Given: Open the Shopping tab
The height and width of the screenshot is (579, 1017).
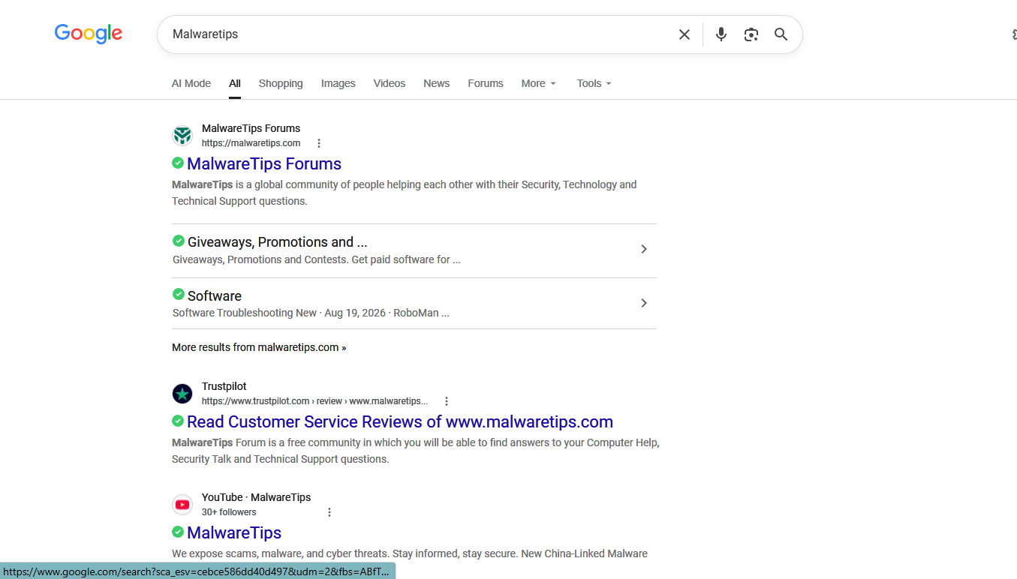Looking at the screenshot, I should tap(281, 83).
